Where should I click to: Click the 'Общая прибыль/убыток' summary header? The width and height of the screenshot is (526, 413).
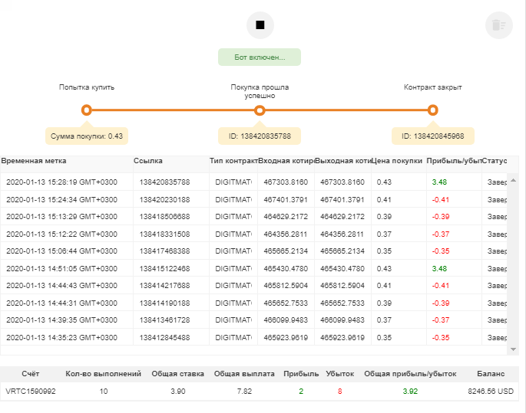(410, 374)
